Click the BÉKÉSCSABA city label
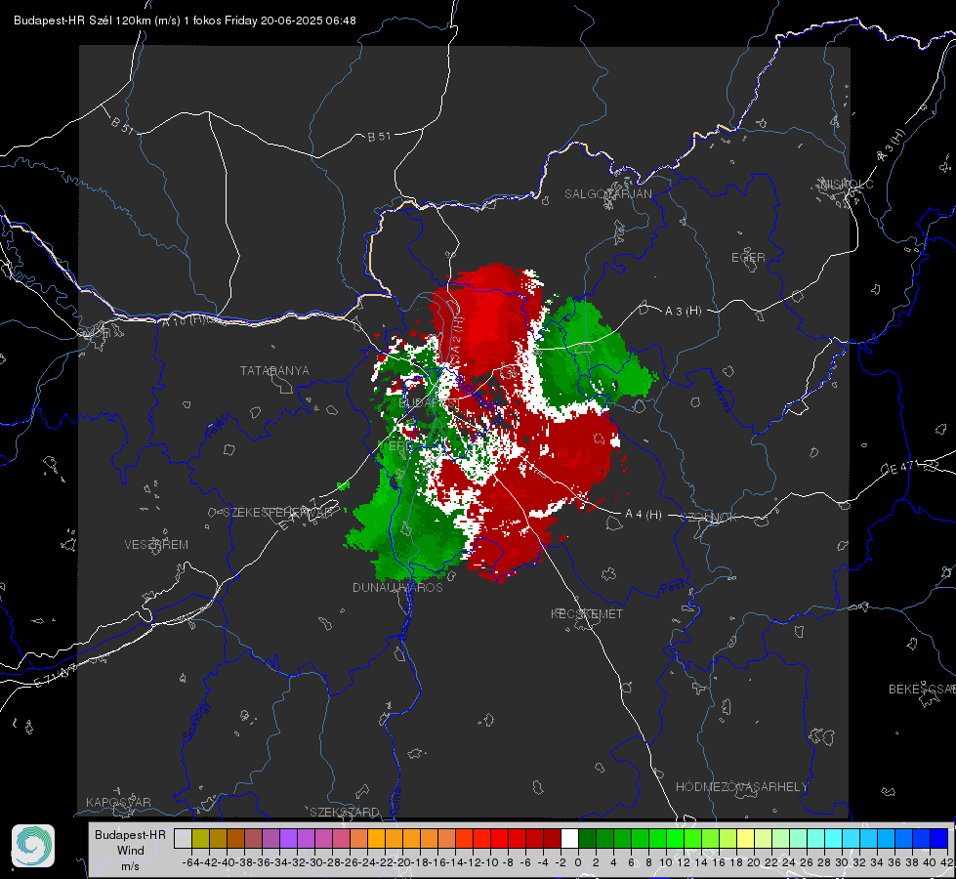The height and width of the screenshot is (879, 956). [922, 689]
